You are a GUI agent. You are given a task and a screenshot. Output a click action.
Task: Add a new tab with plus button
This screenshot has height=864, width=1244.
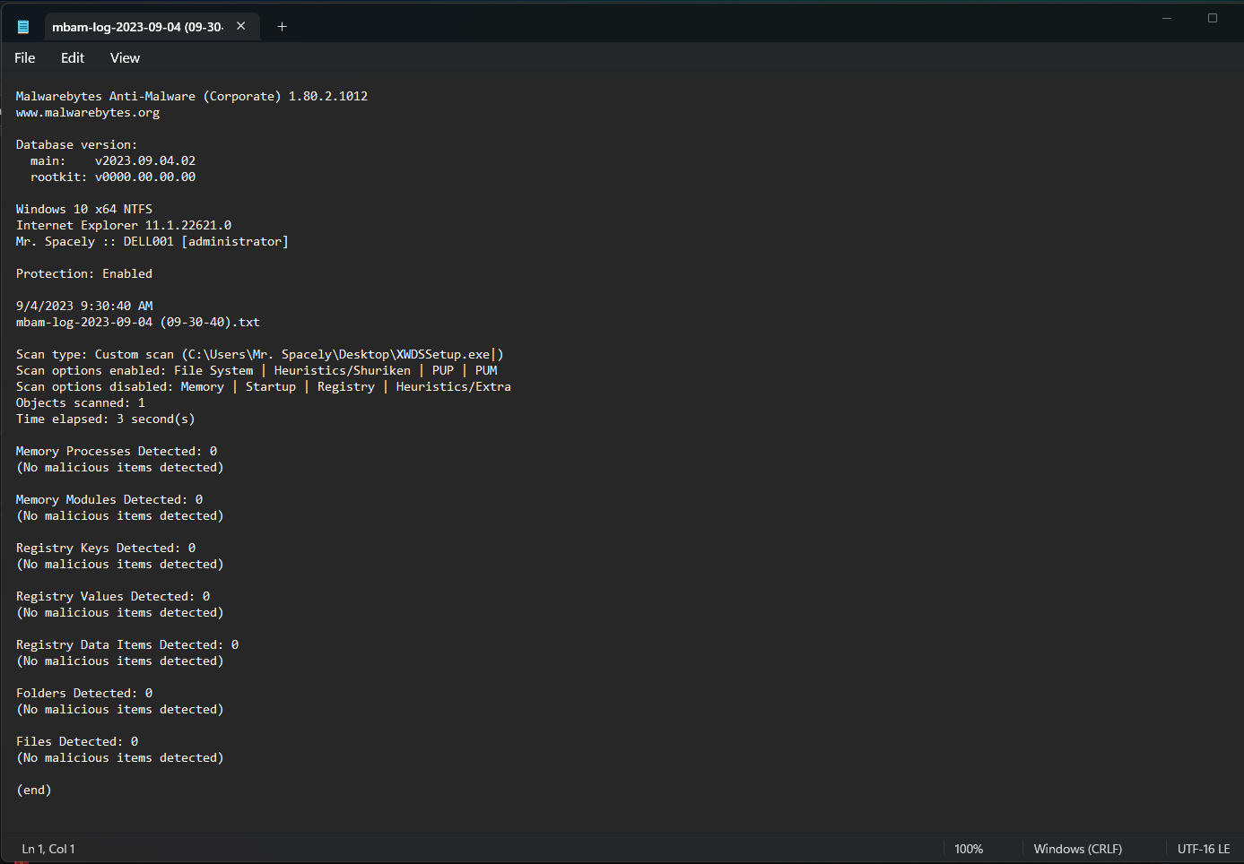282,26
